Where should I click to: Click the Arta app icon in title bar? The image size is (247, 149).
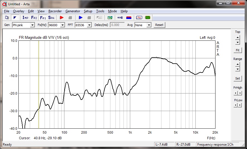pyautogui.click(x=4, y=4)
